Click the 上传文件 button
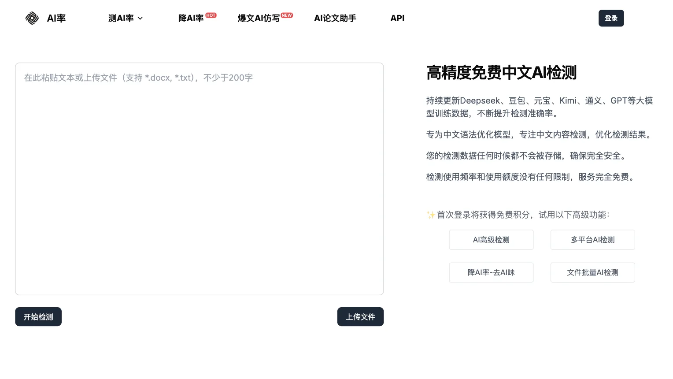Image resolution: width=673 pixels, height=379 pixels. click(x=360, y=316)
